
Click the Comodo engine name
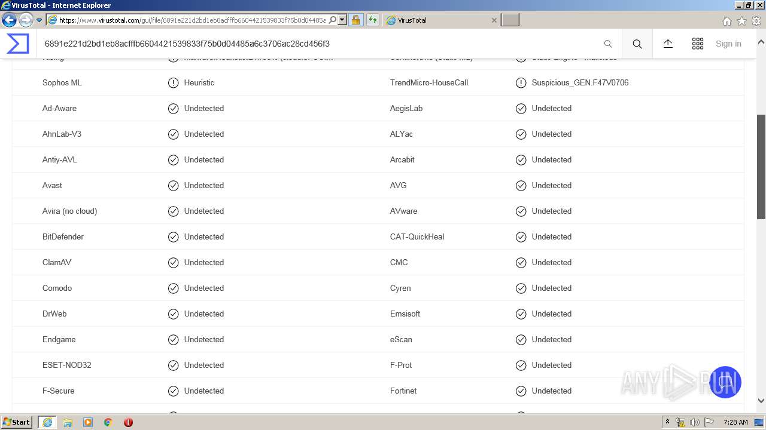(x=57, y=288)
